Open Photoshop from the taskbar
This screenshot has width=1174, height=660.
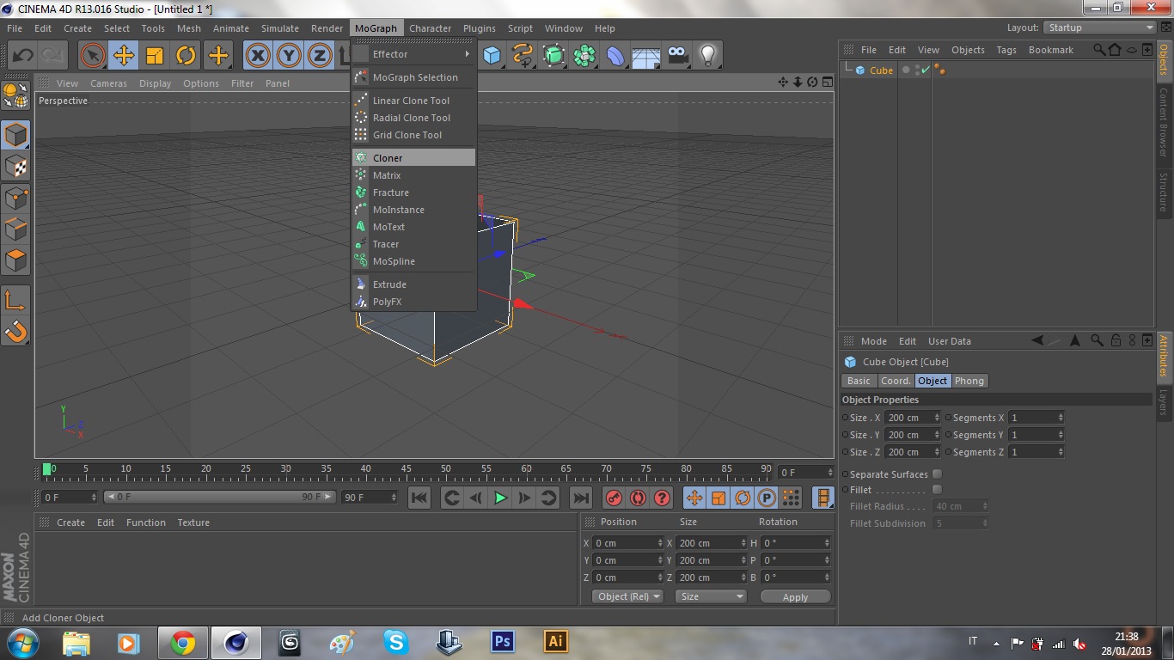coord(503,642)
